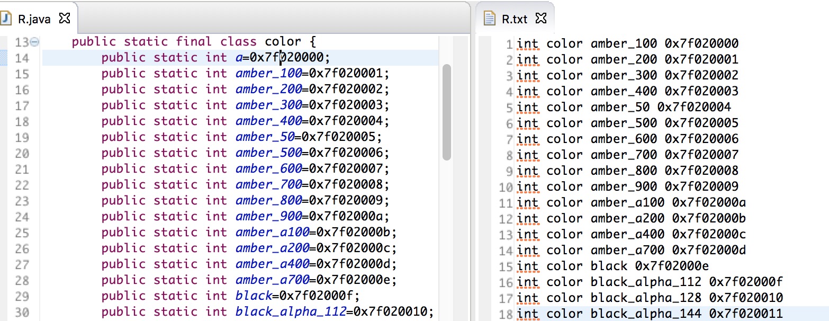Click 'int color black 0x7f02000e' in R.txt
Image resolution: width=829 pixels, height=321 pixels.
(x=613, y=266)
